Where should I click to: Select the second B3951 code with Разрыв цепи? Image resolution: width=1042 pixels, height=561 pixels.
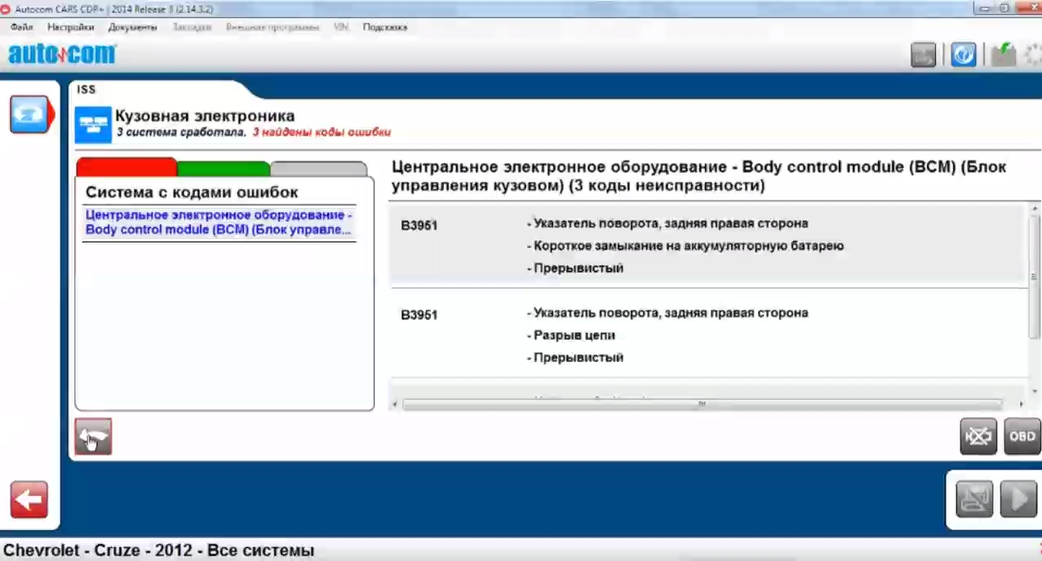click(707, 335)
